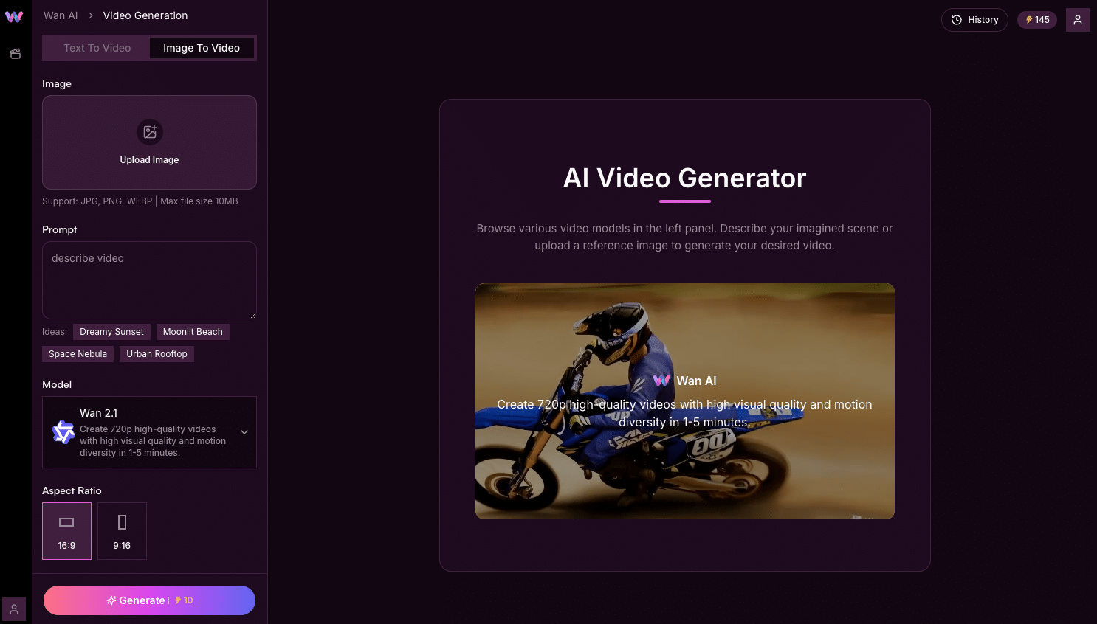Click the upload image icon

[150, 132]
